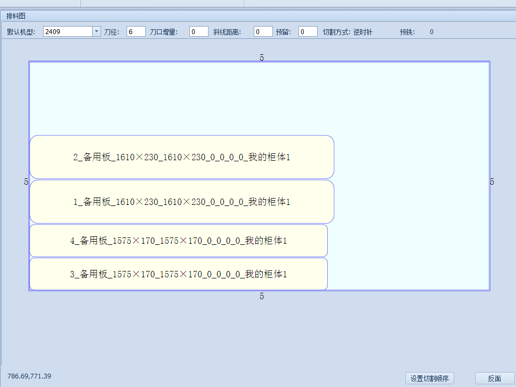Screen dimensions: 516x387
Task: Click the top margin label 5
Action: tap(262, 57)
